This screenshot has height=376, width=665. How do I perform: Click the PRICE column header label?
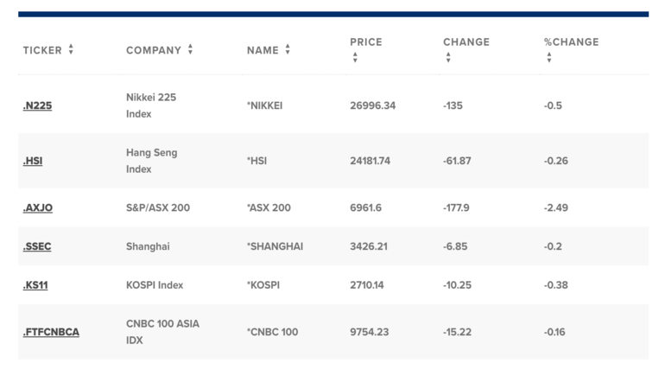(365, 41)
